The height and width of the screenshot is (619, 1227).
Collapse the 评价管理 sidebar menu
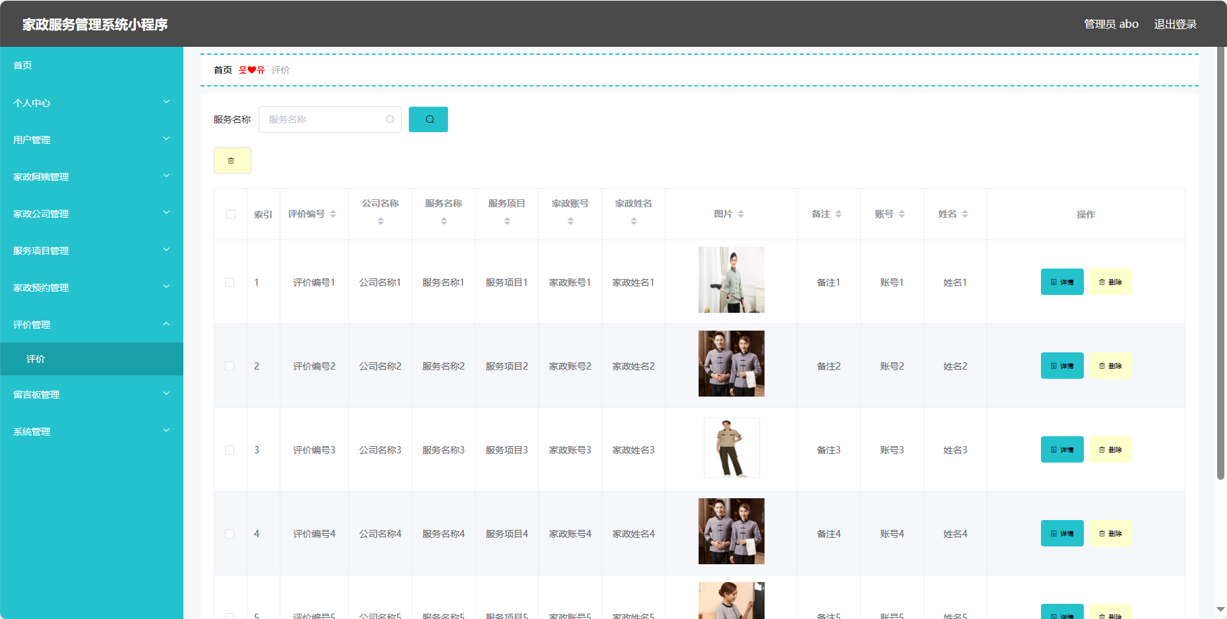[92, 324]
